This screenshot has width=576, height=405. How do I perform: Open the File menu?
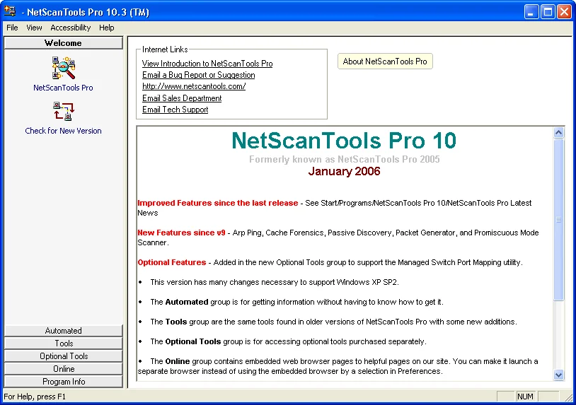tap(12, 28)
